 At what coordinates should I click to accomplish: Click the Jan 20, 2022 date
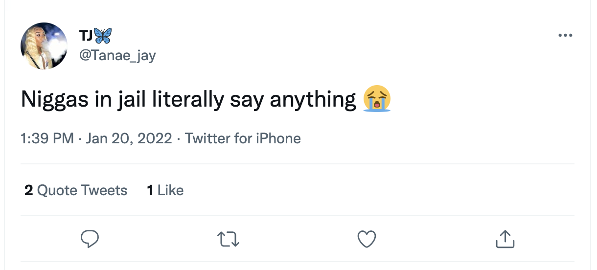coord(129,139)
